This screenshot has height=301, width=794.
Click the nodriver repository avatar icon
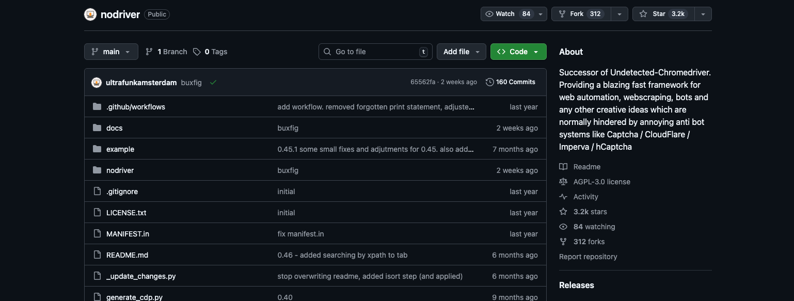coord(90,14)
